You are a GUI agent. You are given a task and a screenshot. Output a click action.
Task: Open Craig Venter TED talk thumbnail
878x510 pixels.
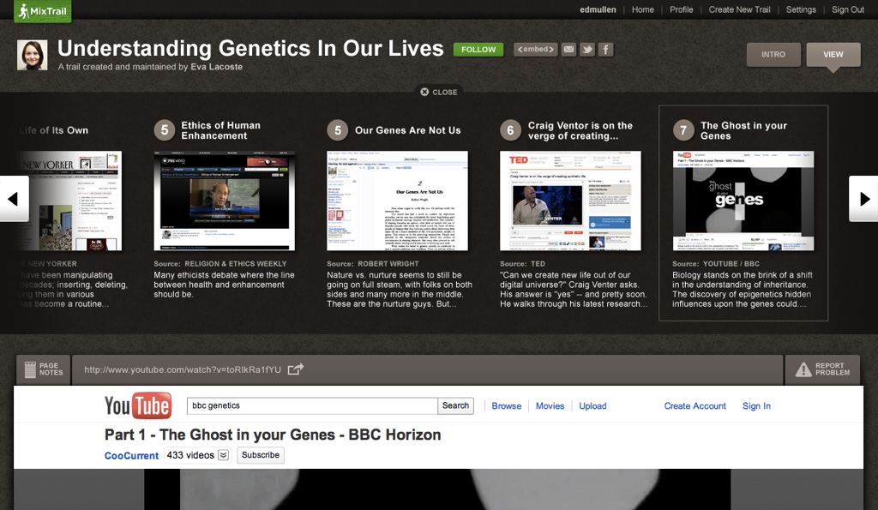pyautogui.click(x=570, y=201)
